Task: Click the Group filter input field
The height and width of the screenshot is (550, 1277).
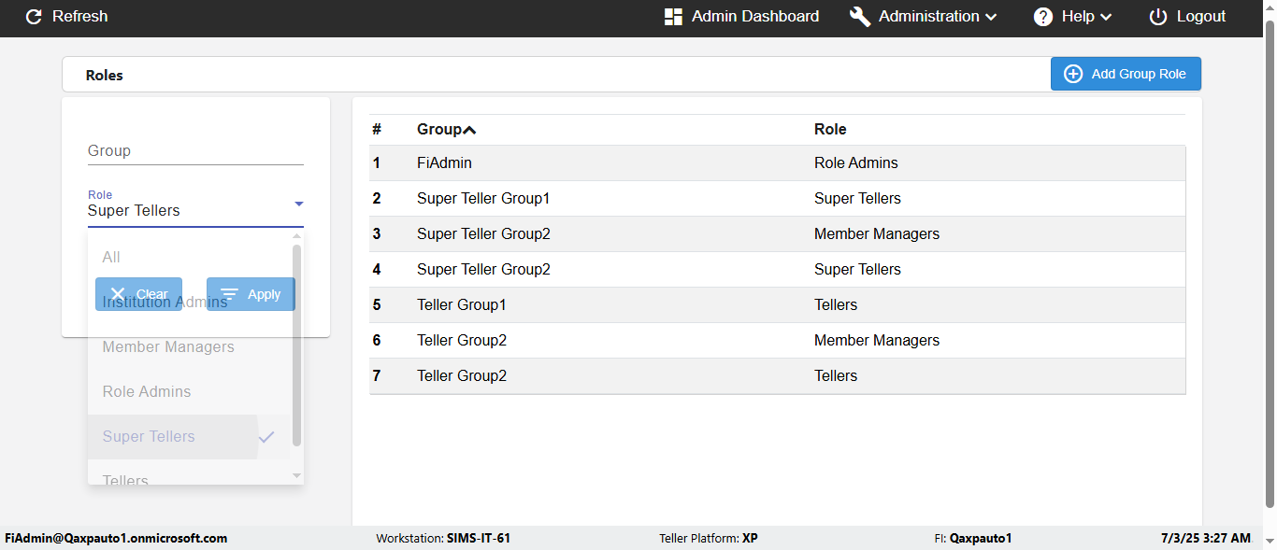Action: coord(195,150)
